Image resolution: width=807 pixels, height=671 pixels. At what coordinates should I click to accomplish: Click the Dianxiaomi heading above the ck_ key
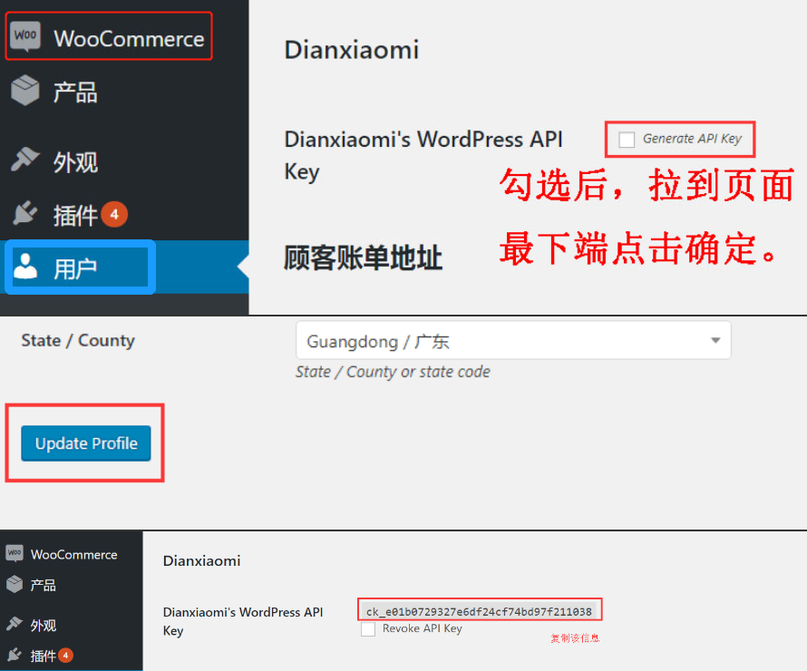pos(201,560)
